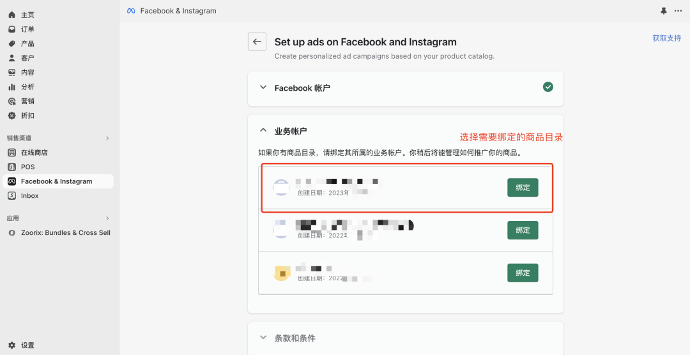The width and height of the screenshot is (690, 355).
Task: Click the avatar of the 2023 business account
Action: click(x=281, y=188)
